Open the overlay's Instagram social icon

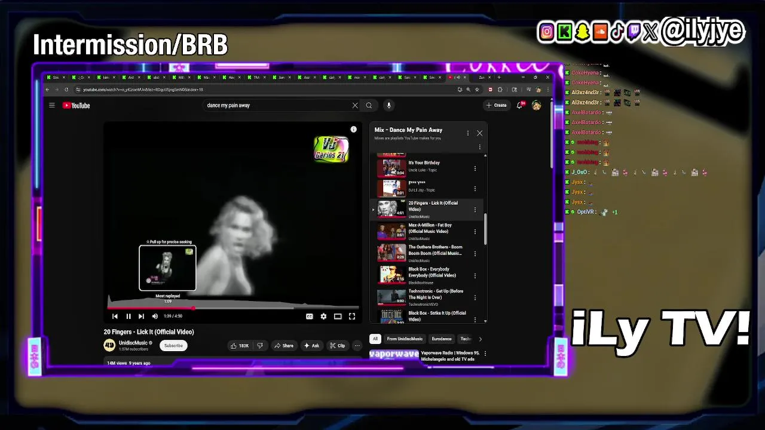(546, 32)
